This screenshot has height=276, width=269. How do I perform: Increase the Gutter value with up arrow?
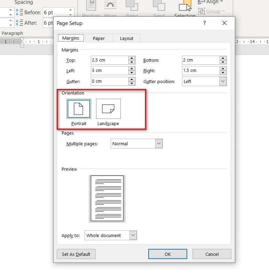click(132, 79)
